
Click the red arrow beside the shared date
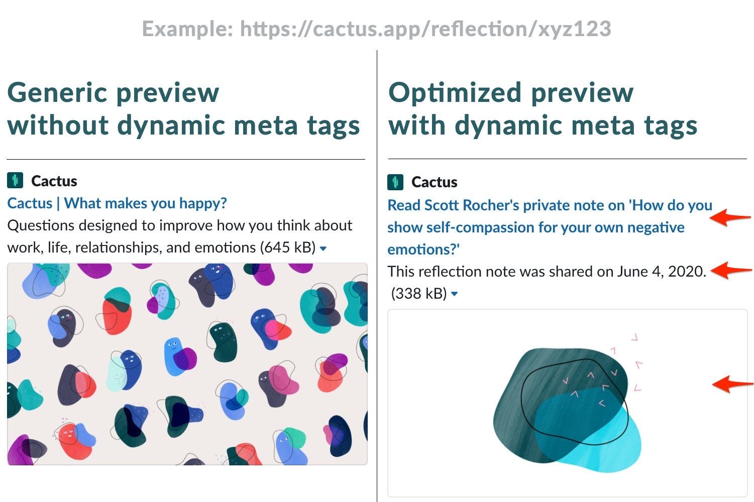click(x=732, y=270)
